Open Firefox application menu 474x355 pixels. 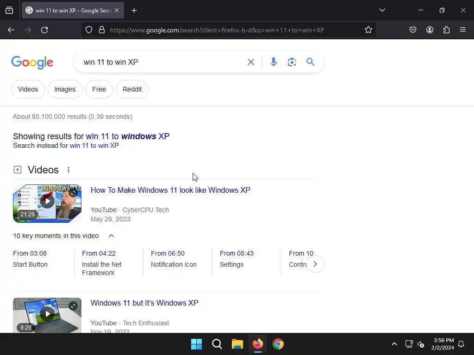click(x=462, y=30)
